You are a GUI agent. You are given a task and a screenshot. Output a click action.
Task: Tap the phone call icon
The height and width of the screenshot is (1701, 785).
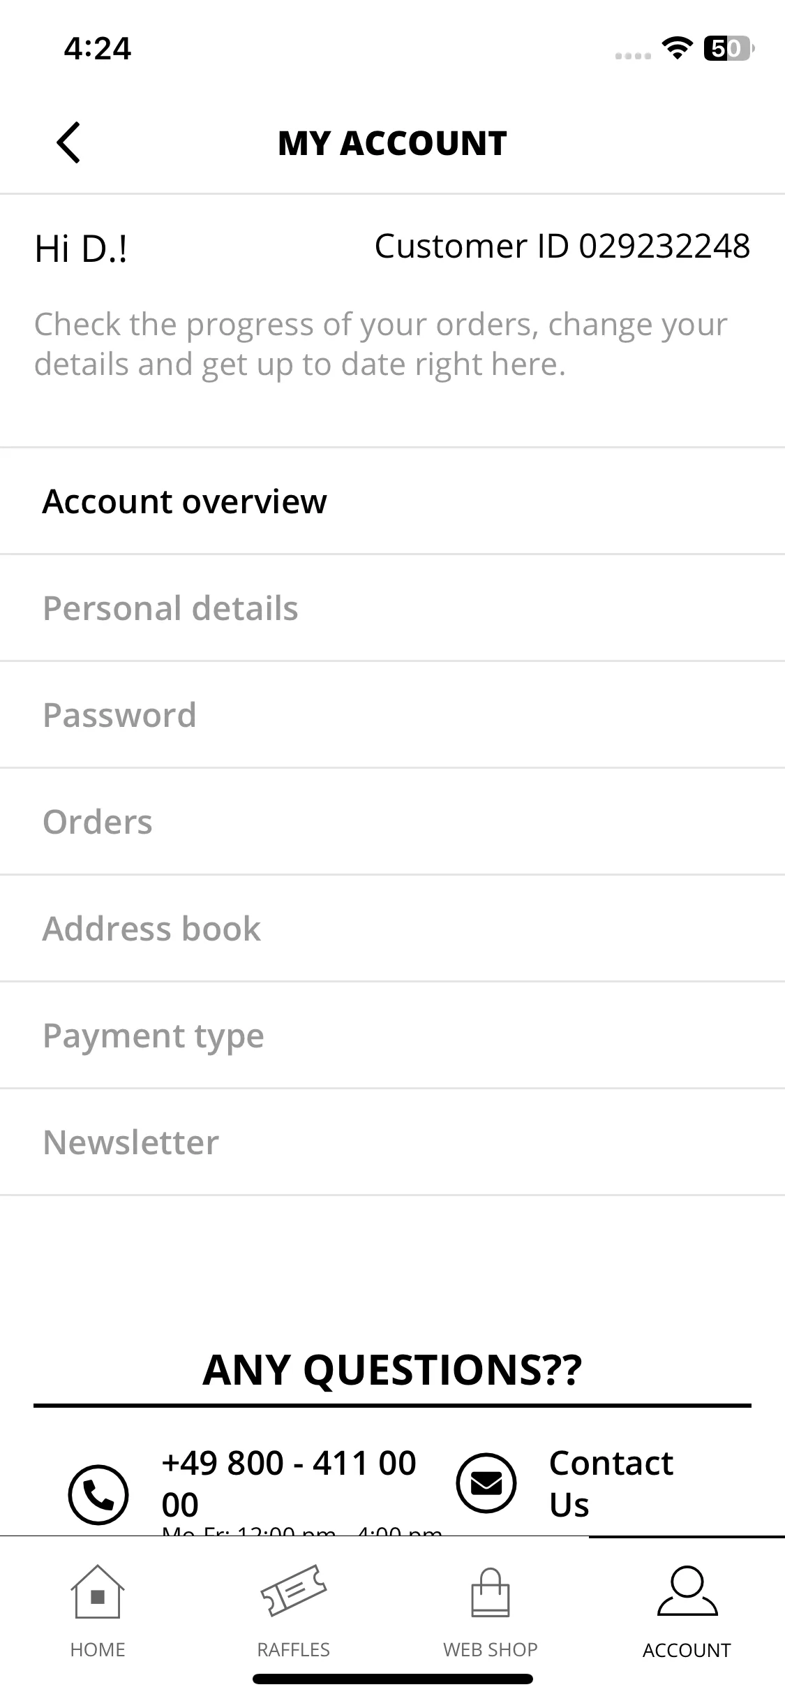point(98,1494)
